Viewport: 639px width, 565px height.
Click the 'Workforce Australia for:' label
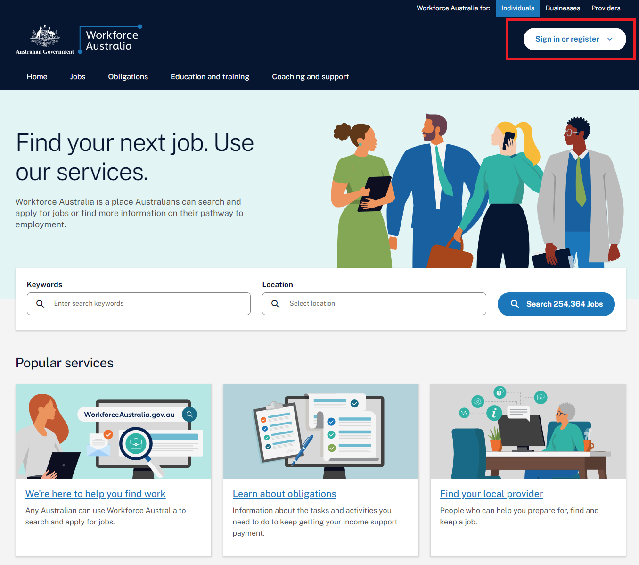453,8
